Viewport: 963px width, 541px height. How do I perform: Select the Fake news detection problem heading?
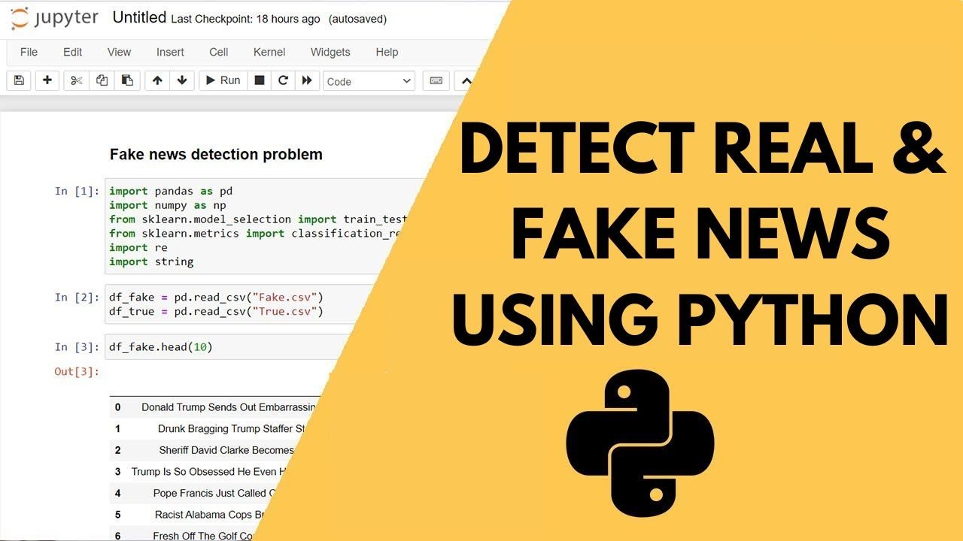pyautogui.click(x=216, y=154)
